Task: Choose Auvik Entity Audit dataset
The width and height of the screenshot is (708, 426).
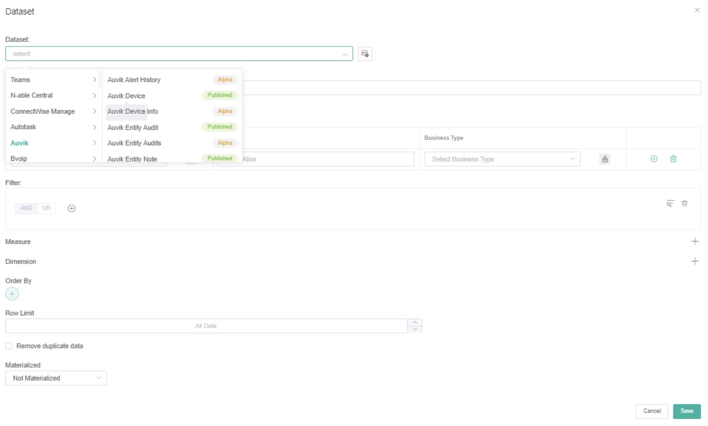Action: pos(172,127)
